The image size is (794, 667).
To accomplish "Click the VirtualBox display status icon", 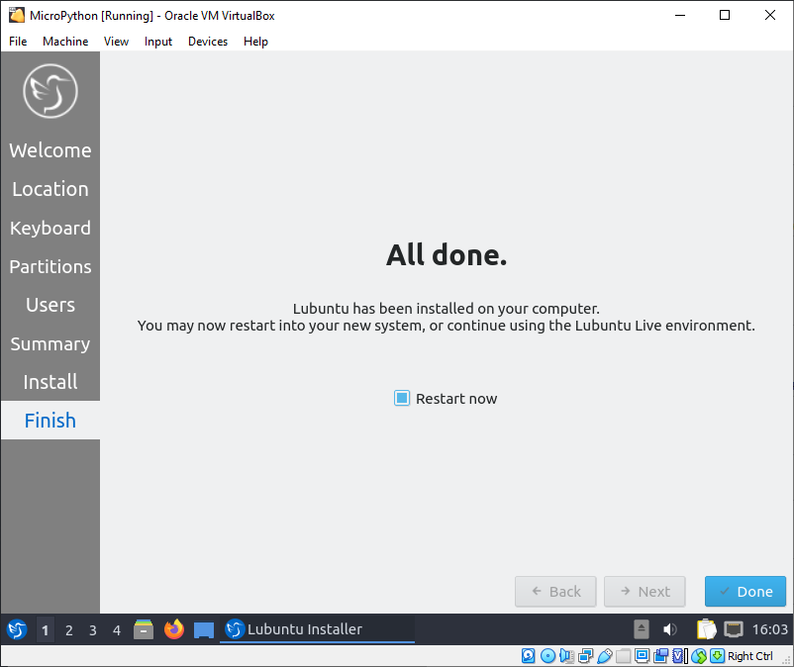I will point(643,656).
